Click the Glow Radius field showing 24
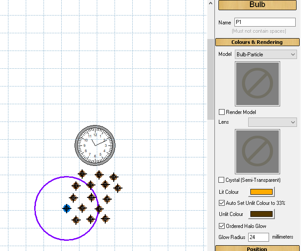The width and height of the screenshot is (301, 251). (258, 237)
